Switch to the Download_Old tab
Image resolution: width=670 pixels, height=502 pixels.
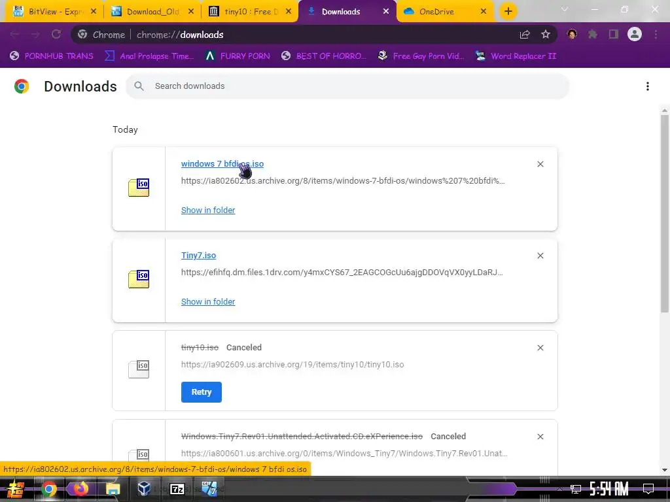[151, 12]
